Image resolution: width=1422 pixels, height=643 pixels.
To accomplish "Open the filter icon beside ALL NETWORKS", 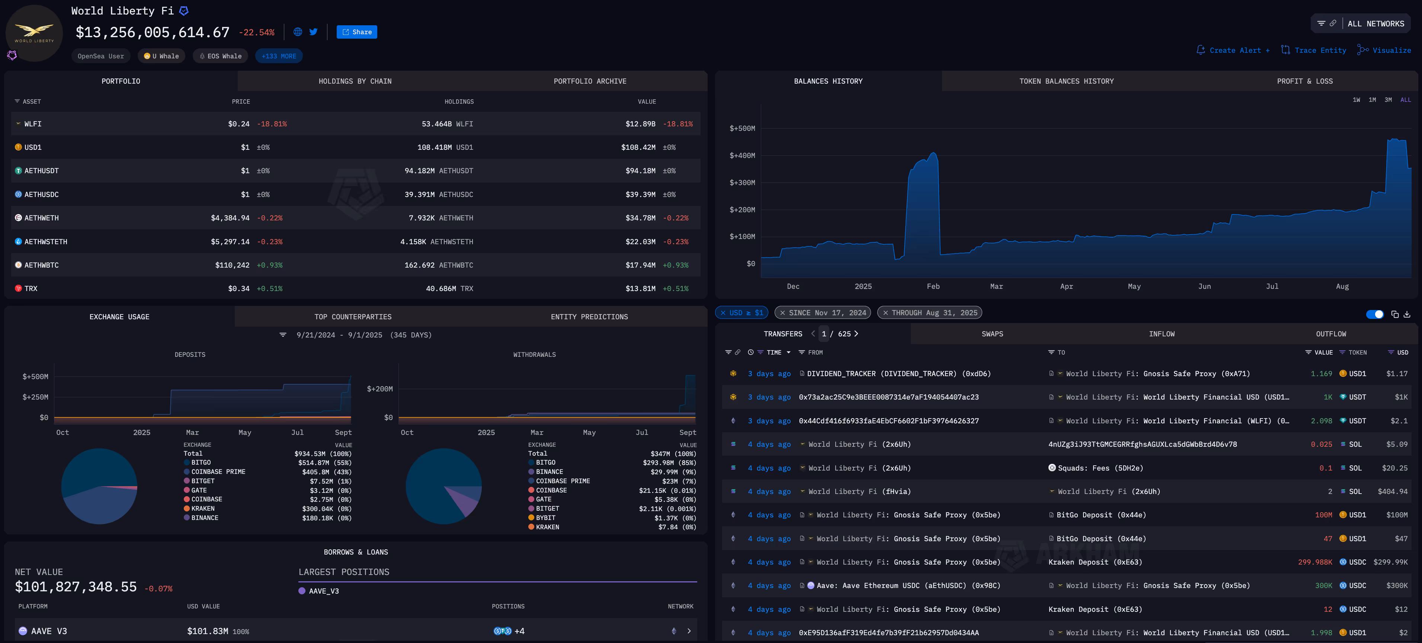I will (x=1322, y=24).
